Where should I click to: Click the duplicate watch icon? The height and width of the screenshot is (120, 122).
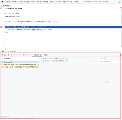(105, 58)
